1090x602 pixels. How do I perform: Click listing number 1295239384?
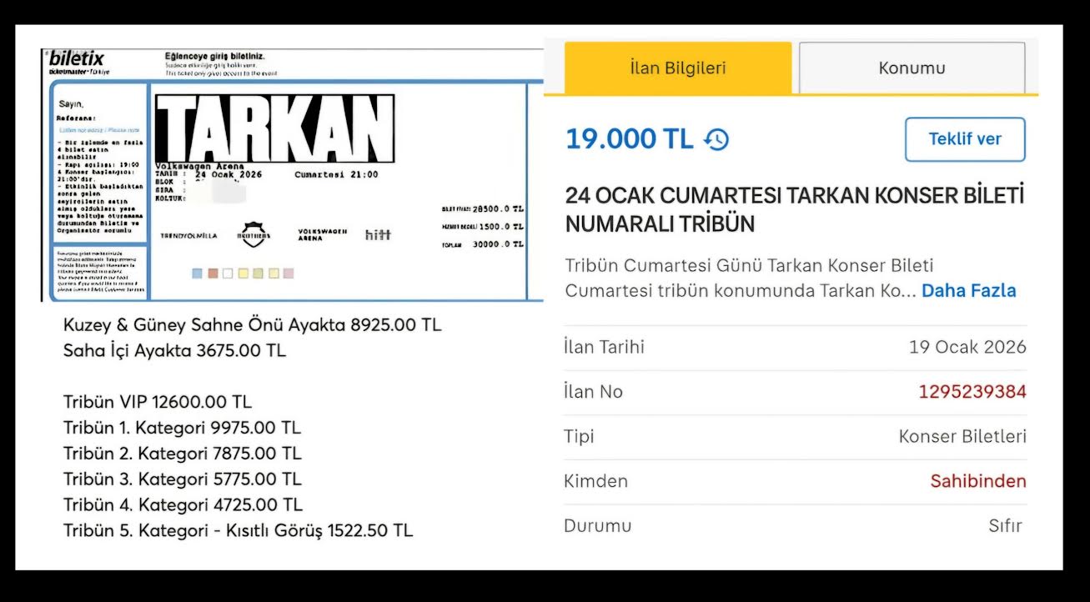pyautogui.click(x=972, y=392)
